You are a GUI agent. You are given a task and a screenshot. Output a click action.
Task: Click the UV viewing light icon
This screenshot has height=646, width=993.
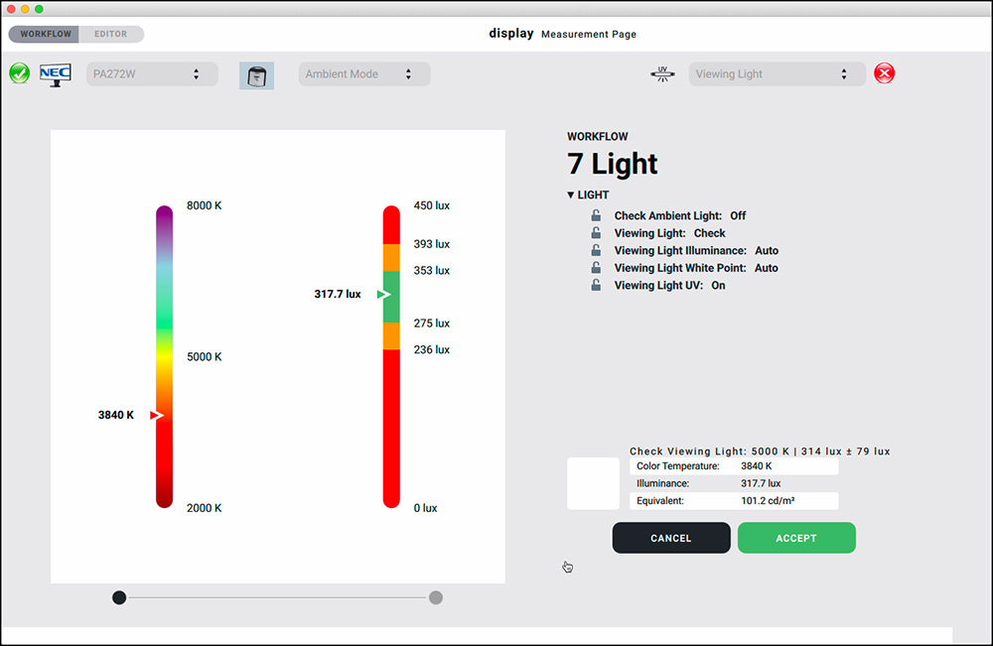(x=662, y=74)
